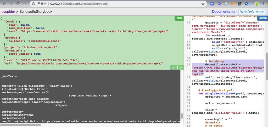Open the Documentation link
The height and width of the screenshot is (127, 268).
[224, 11]
